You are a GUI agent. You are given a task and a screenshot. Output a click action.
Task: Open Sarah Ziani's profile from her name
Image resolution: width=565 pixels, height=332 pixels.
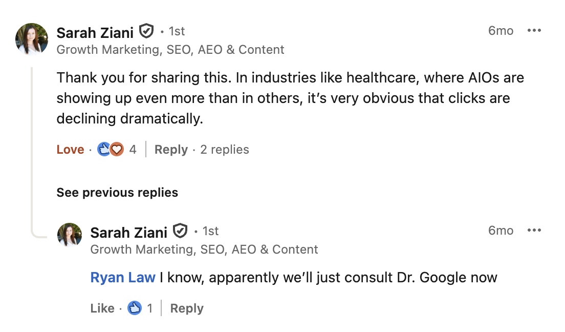click(95, 32)
